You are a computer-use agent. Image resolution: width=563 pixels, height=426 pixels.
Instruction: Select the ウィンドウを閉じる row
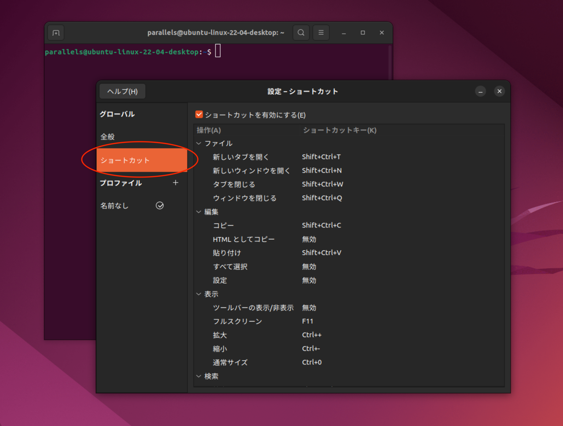coord(349,198)
